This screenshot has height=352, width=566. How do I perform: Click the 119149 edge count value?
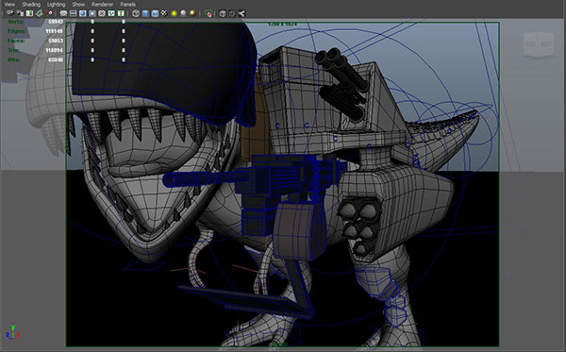(x=54, y=31)
